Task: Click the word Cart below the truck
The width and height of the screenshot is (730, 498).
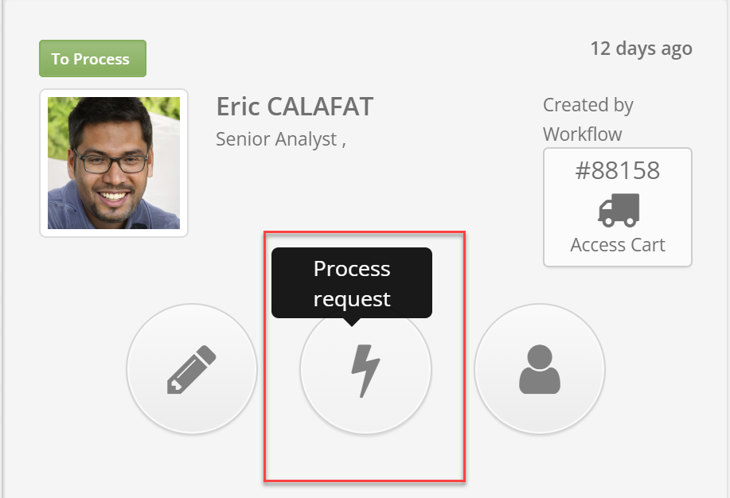Action: (x=647, y=245)
